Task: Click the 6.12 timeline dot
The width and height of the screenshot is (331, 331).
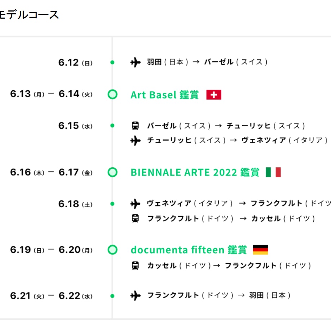Action: (x=113, y=63)
